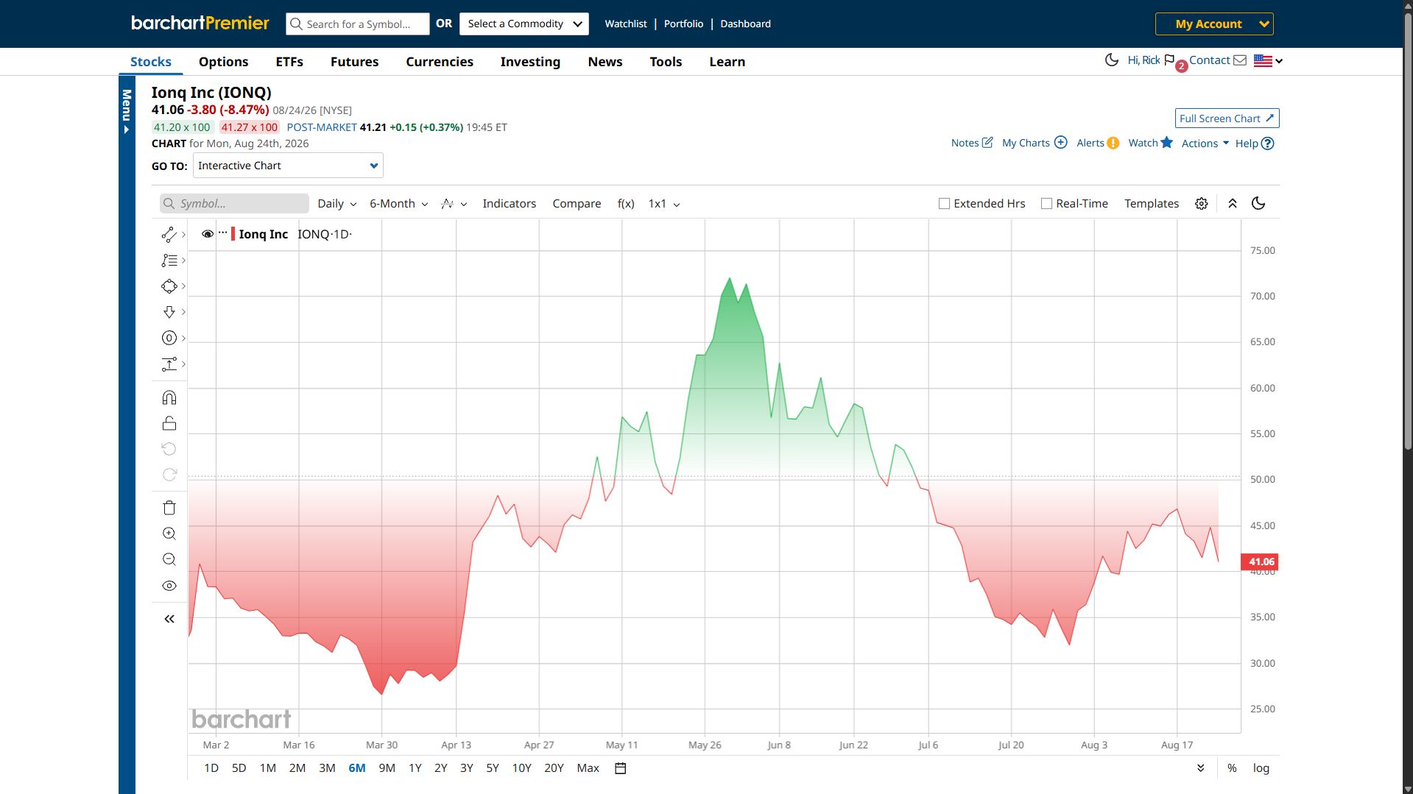Open the Indicators panel

(509, 204)
